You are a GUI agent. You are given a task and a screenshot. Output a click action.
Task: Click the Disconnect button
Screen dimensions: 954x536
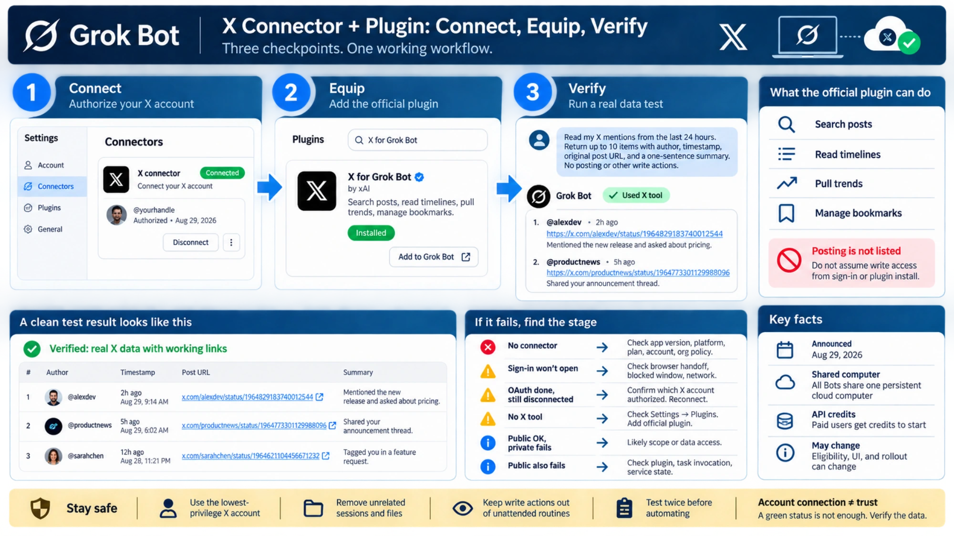(x=190, y=242)
